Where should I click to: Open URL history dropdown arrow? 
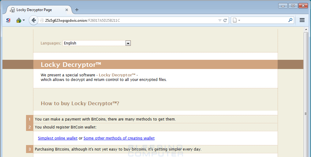pos(220,20)
